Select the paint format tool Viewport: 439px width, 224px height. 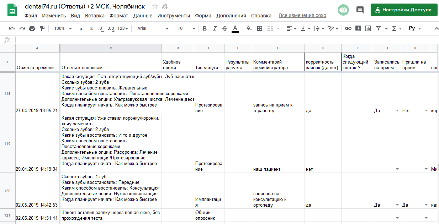click(42, 28)
